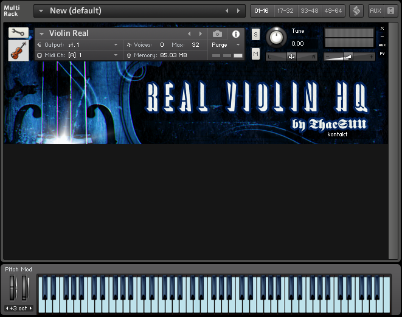Image resolution: width=402 pixels, height=317 pixels.
Task: Shift keyboard up an octave
Action: (31, 308)
